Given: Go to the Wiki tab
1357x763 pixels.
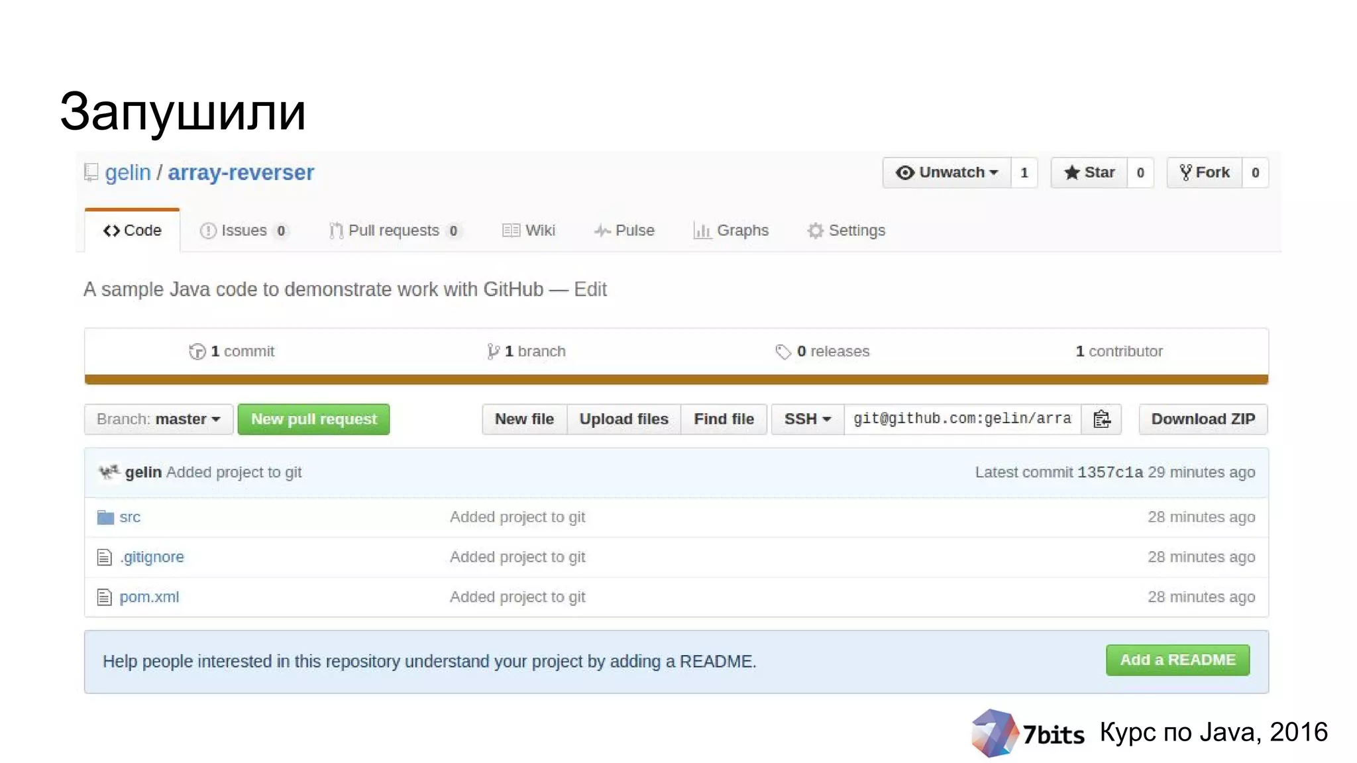Looking at the screenshot, I should coord(529,230).
